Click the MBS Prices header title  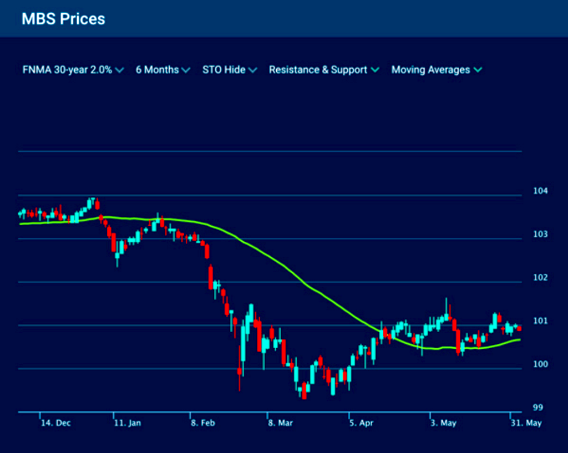(63, 19)
